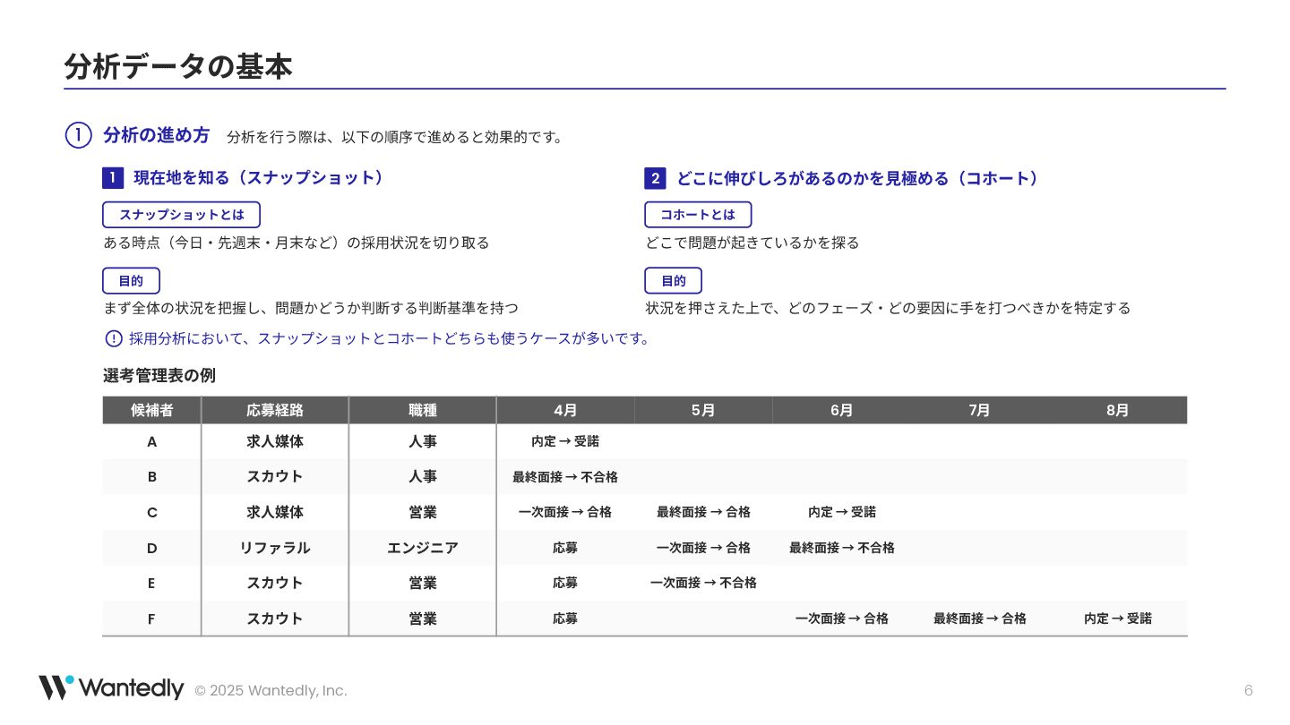Select candidate cell A in the table
The height and width of the screenshot is (725, 1290).
[152, 442]
